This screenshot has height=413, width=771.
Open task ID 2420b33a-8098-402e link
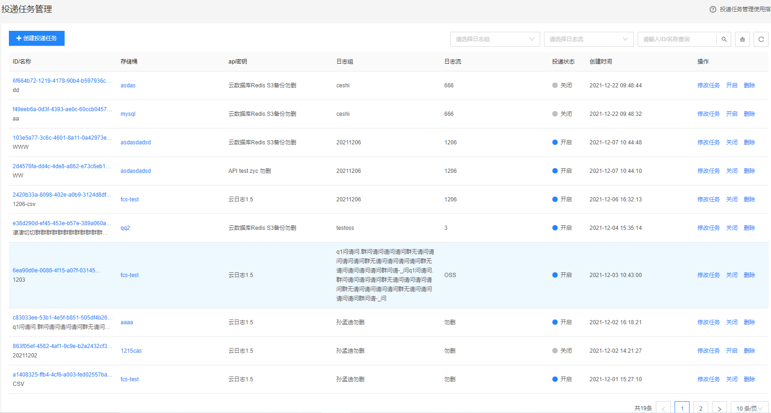click(x=62, y=195)
